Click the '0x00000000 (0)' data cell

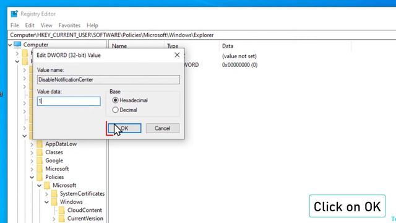239,65
